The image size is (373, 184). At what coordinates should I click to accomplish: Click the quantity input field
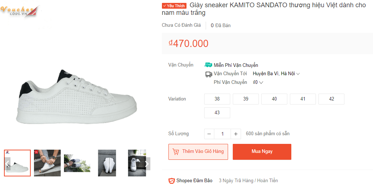pos(223,134)
